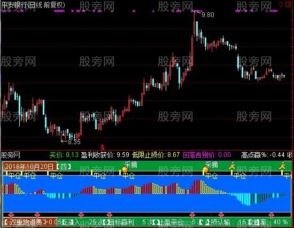Select the 9.80 high price label

208,14
